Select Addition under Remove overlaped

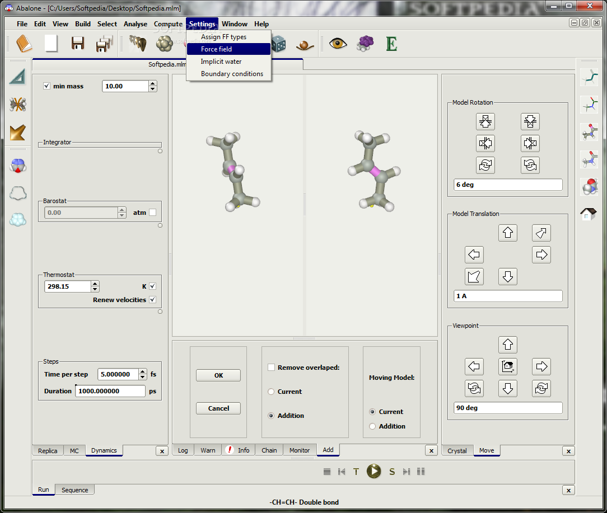(271, 416)
